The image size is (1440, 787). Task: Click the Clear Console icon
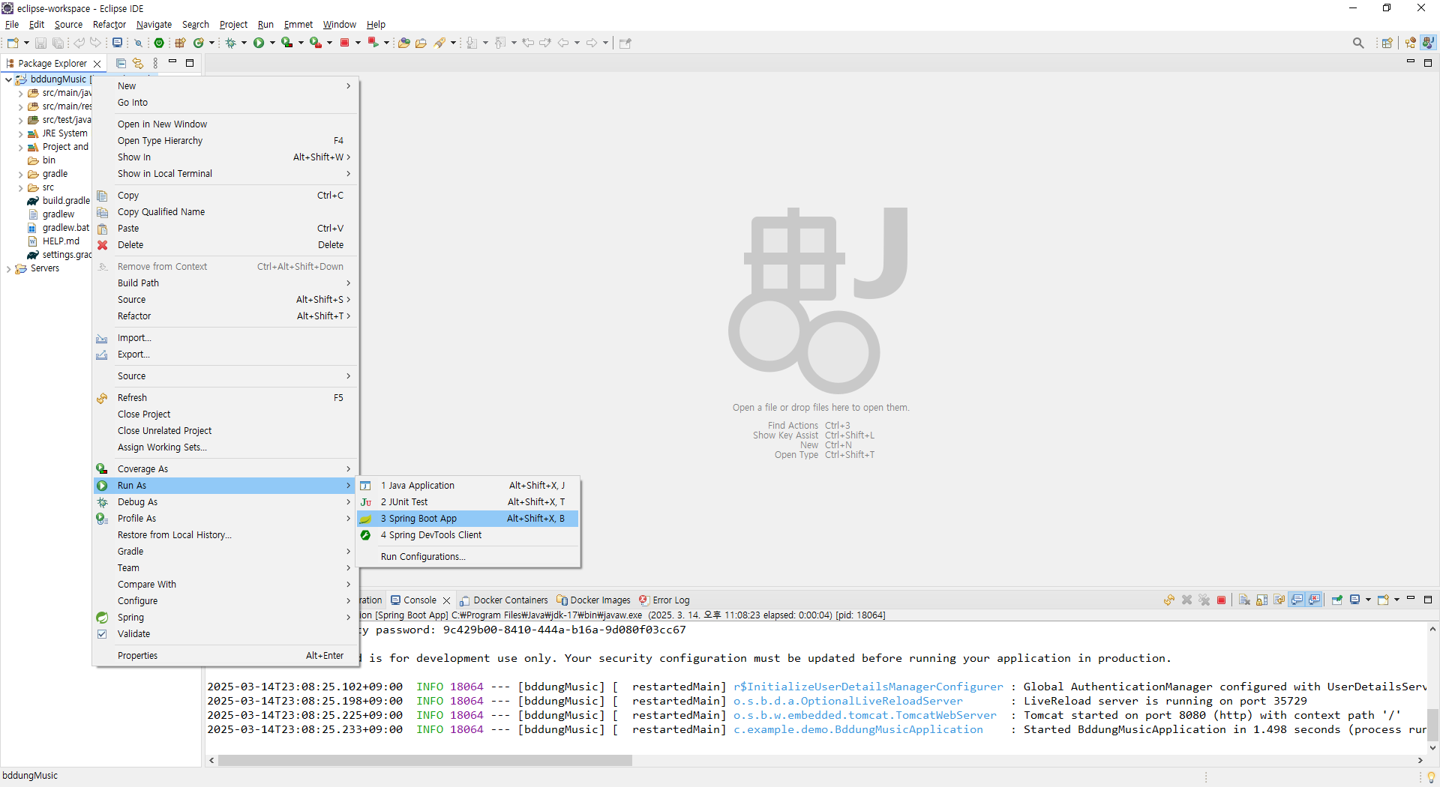[1244, 600]
